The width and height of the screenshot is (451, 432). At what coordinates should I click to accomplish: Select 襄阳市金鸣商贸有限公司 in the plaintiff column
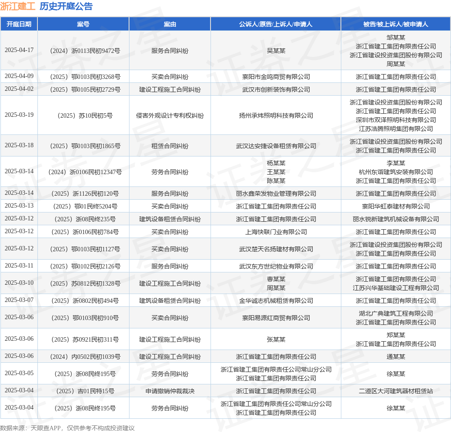pos(276,77)
